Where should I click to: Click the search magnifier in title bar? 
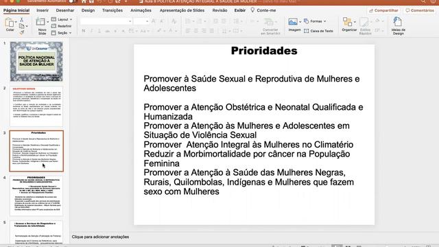[423, 1]
